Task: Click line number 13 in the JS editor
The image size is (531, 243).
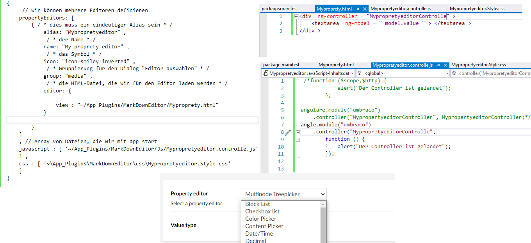Action: click(x=282, y=169)
